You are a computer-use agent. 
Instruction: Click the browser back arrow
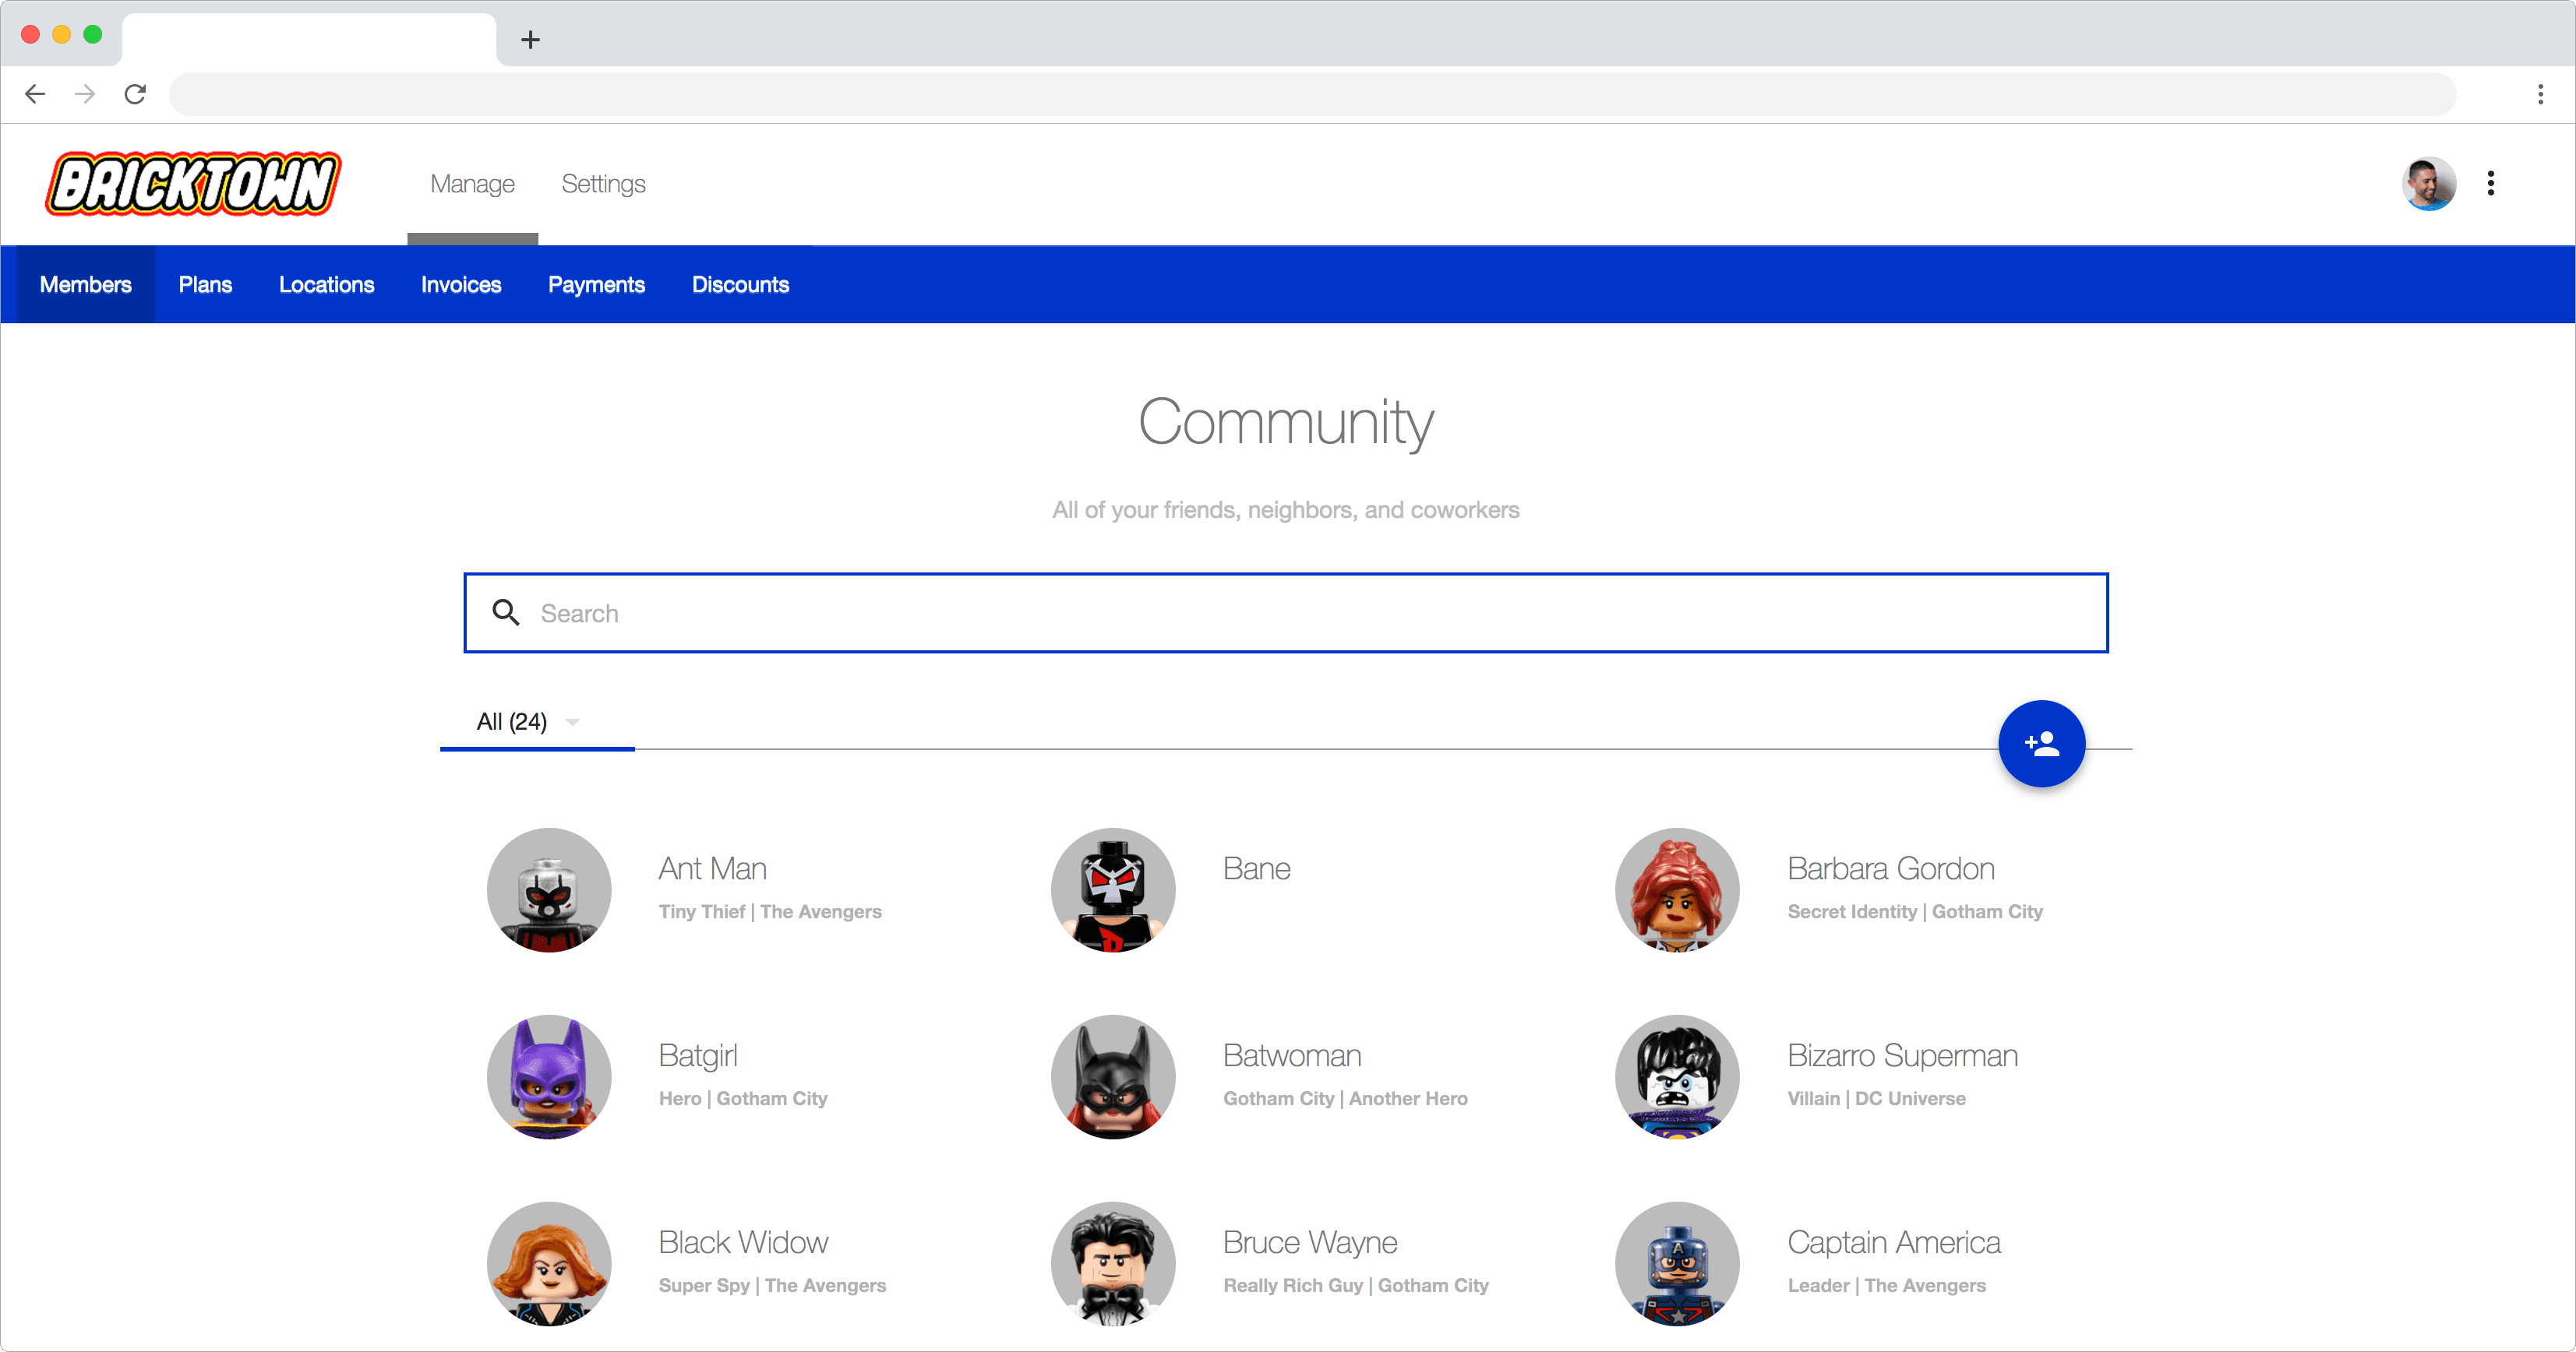(35, 94)
